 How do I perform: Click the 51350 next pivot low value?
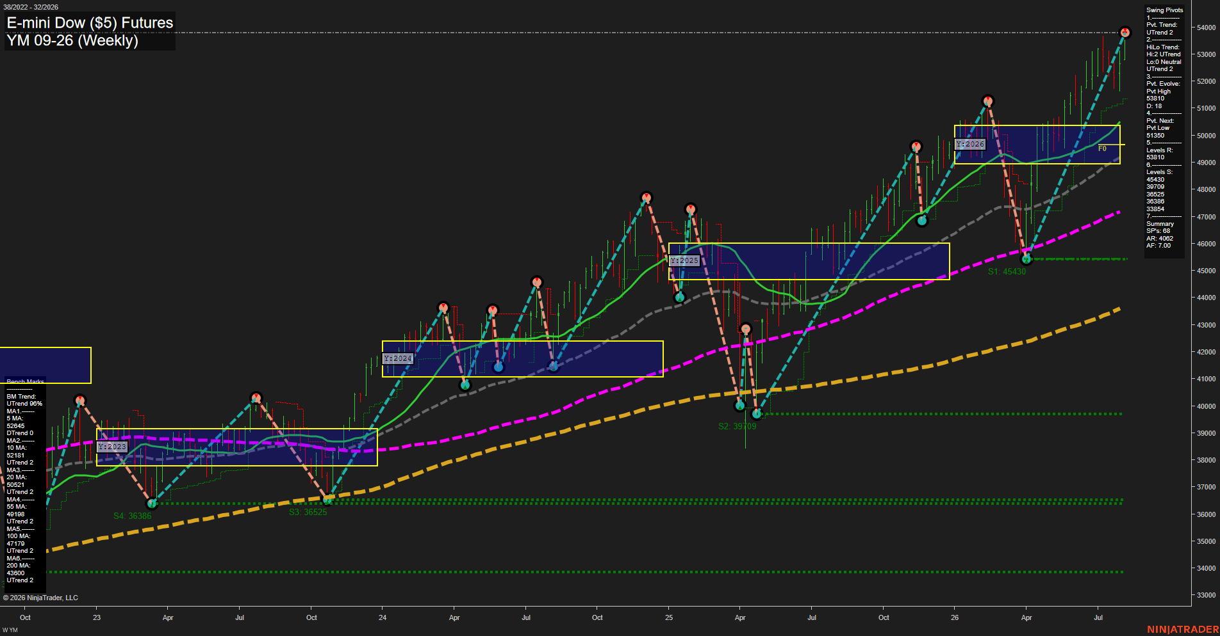point(1155,136)
